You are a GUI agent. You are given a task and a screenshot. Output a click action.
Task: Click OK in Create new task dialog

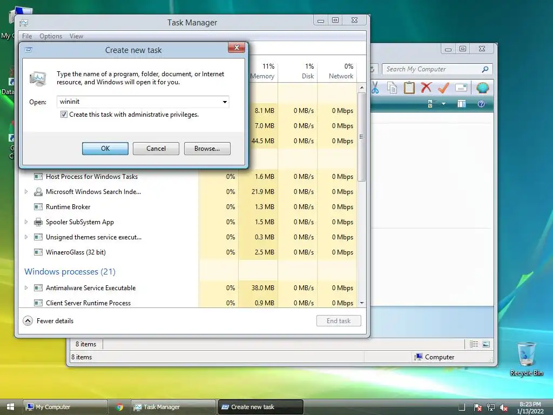click(x=105, y=149)
